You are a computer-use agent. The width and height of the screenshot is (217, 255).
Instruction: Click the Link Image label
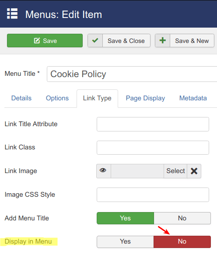pos(21,171)
